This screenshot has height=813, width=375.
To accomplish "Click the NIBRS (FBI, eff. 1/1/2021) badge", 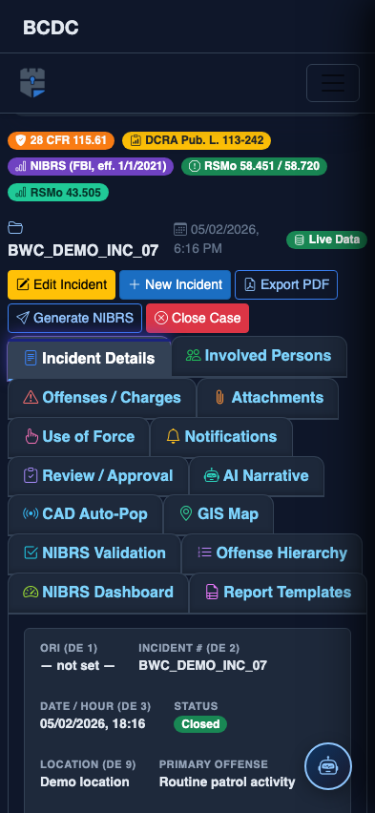I will pos(91,166).
